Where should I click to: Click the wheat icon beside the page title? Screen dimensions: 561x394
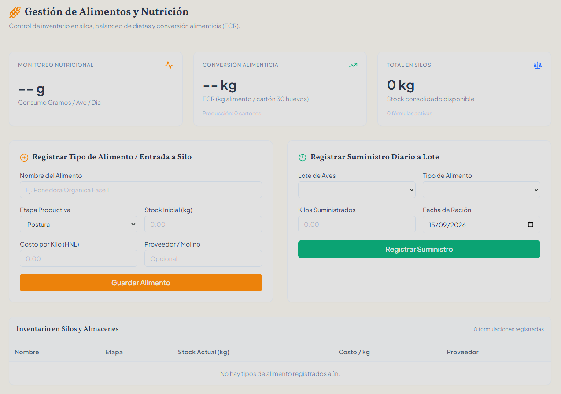point(15,12)
